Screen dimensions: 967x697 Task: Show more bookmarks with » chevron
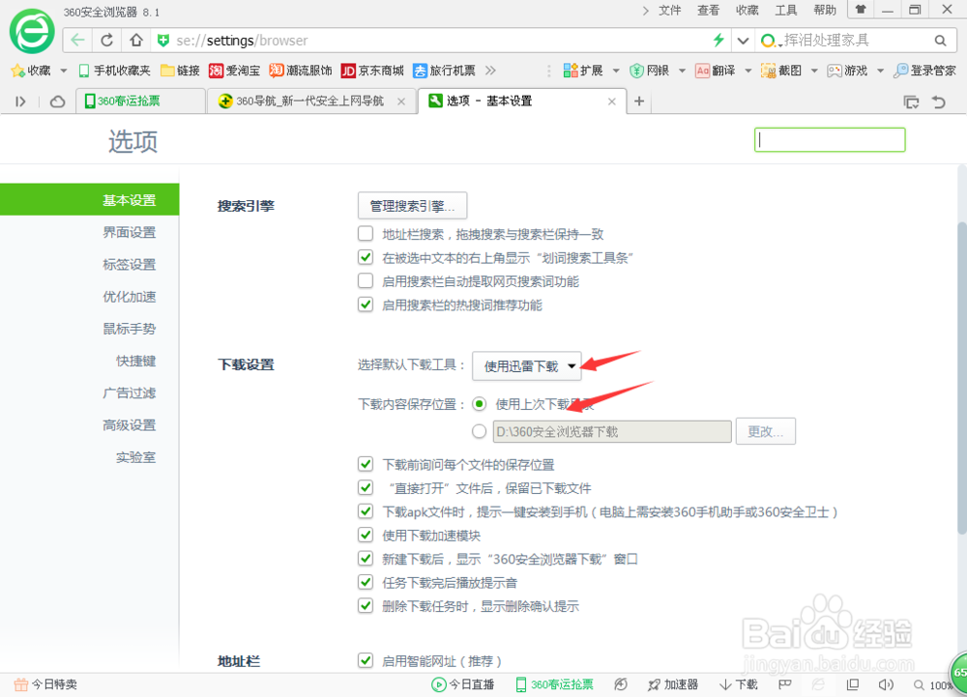click(490, 71)
